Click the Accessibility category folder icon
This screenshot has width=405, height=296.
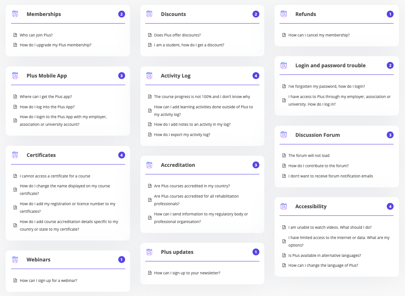click(x=284, y=206)
